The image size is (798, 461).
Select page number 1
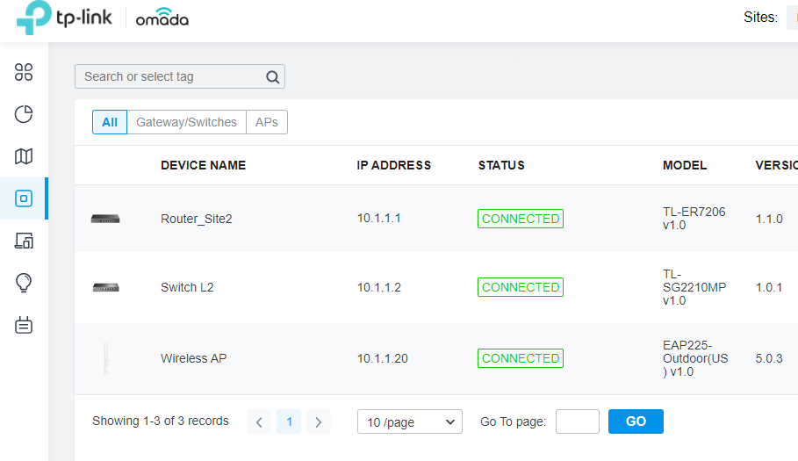click(289, 421)
